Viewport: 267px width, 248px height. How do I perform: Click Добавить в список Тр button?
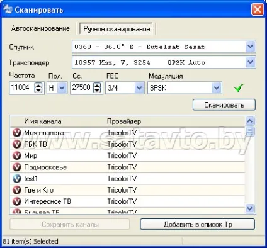pos(198,225)
